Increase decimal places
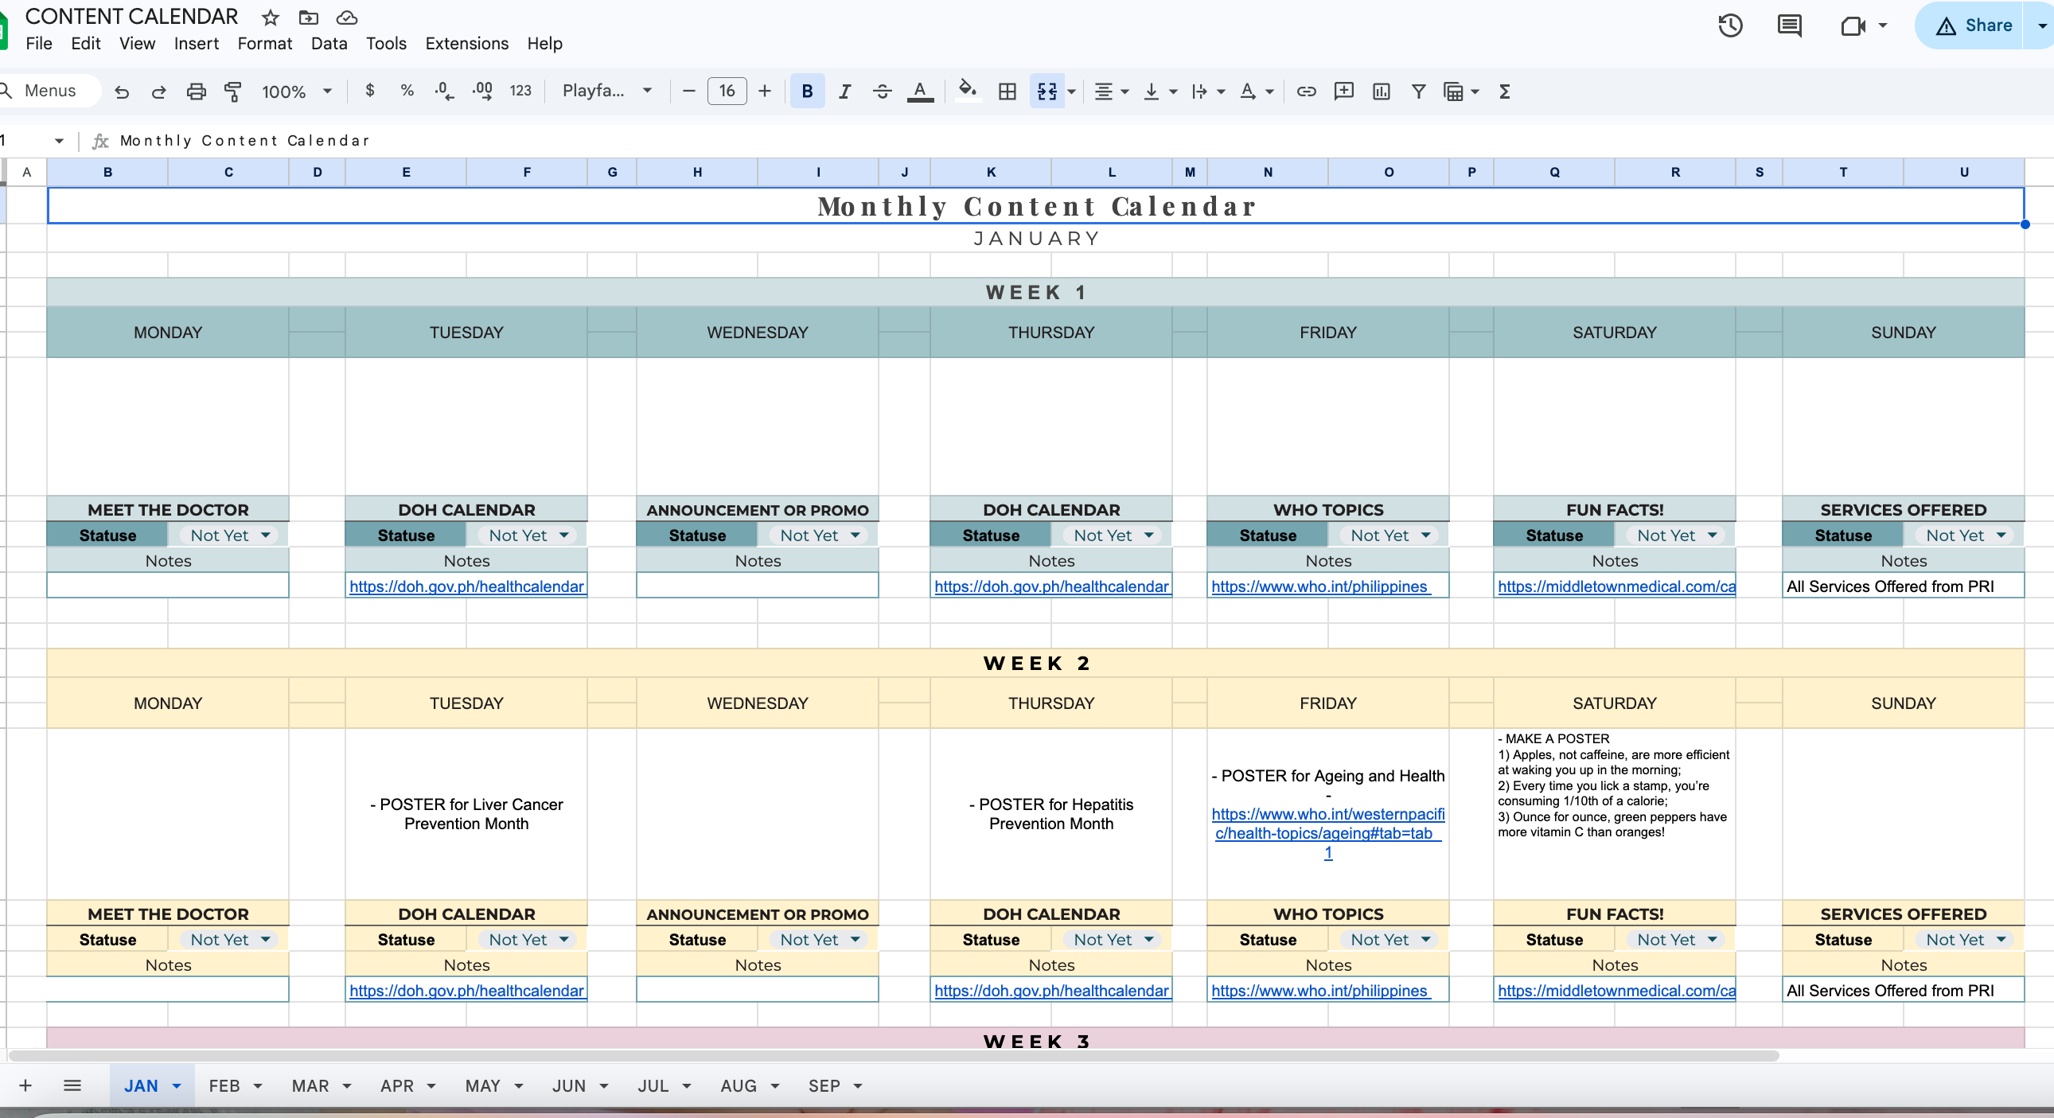2054x1118 pixels. (x=482, y=91)
